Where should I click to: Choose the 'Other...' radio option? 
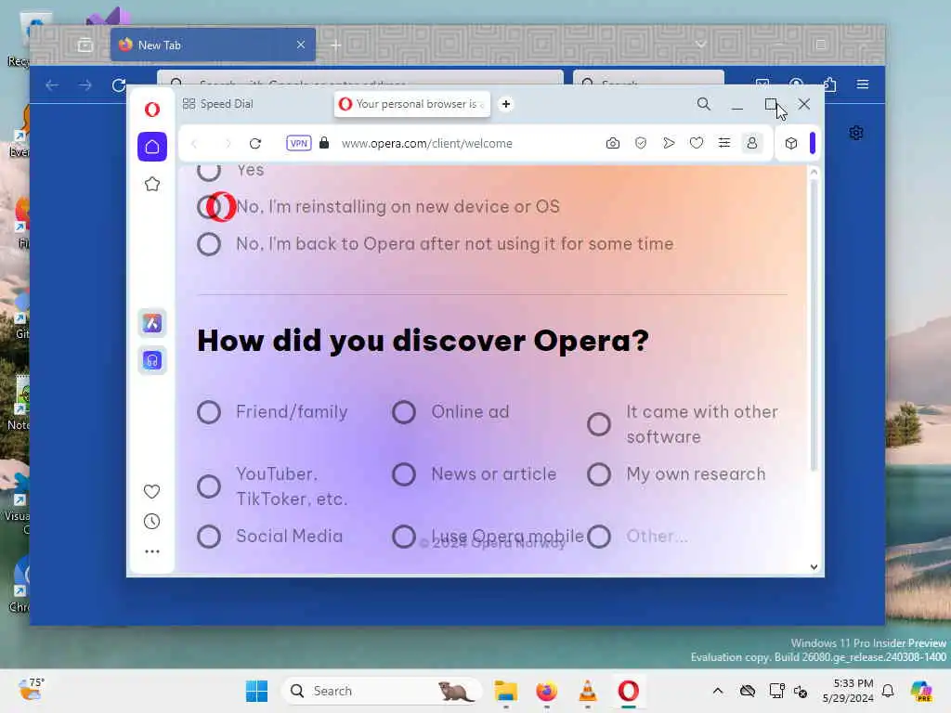click(599, 537)
